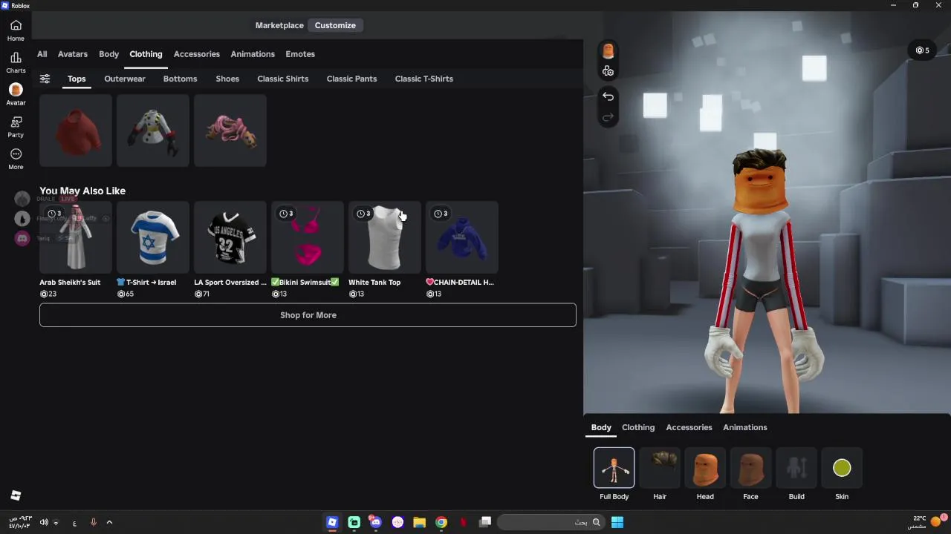Show hidden system tray icons
Image resolution: width=951 pixels, height=534 pixels.
point(109,522)
